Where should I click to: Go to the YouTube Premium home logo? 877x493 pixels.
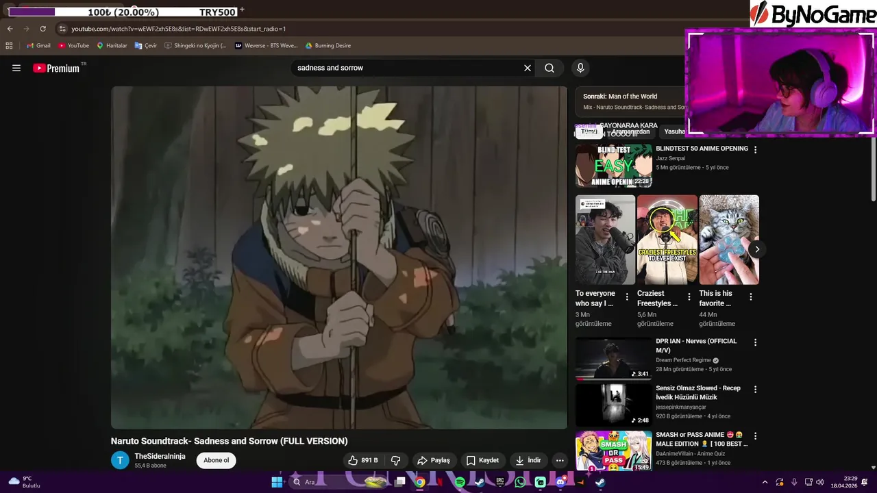click(x=56, y=68)
